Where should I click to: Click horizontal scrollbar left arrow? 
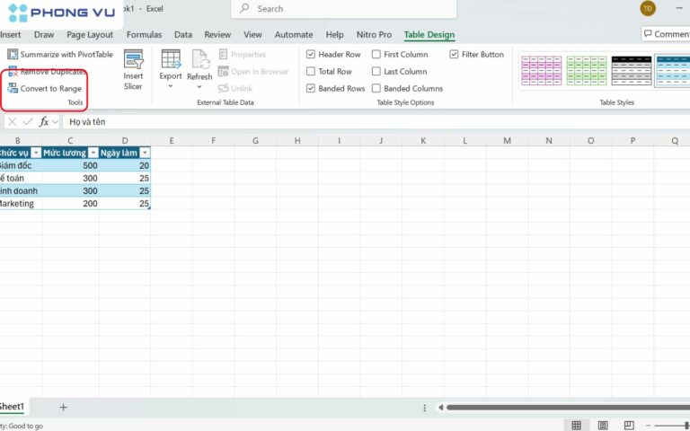440,408
